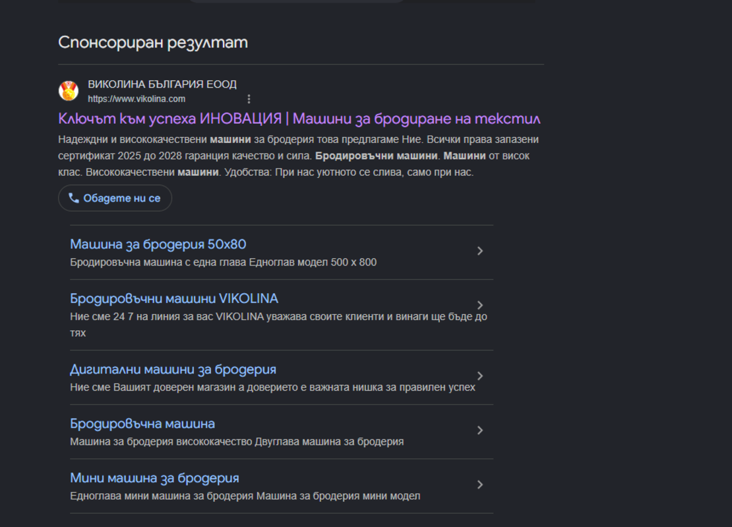Screen dimensions: 732x527
Task: Click the phone icon in call button
Action: 74,198
